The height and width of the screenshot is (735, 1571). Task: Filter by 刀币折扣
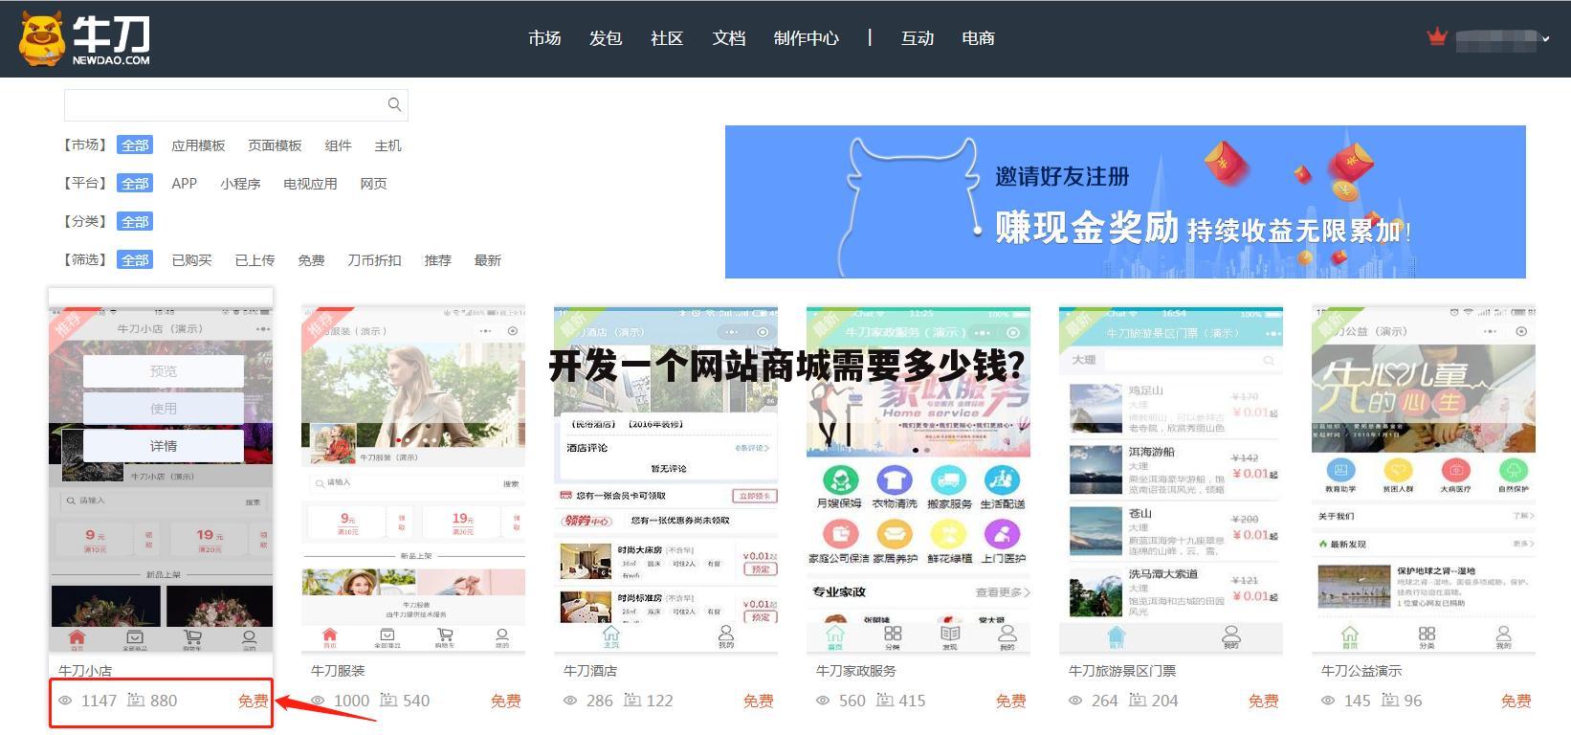coord(374,260)
